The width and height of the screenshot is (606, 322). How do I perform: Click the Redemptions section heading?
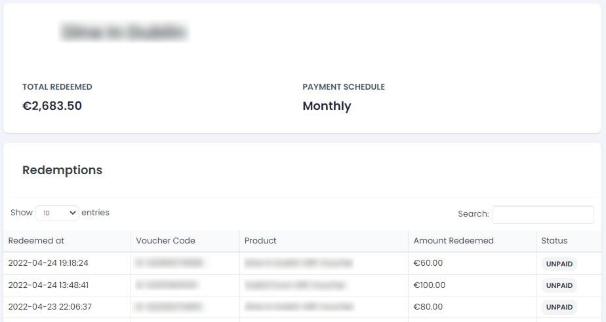[62, 170]
